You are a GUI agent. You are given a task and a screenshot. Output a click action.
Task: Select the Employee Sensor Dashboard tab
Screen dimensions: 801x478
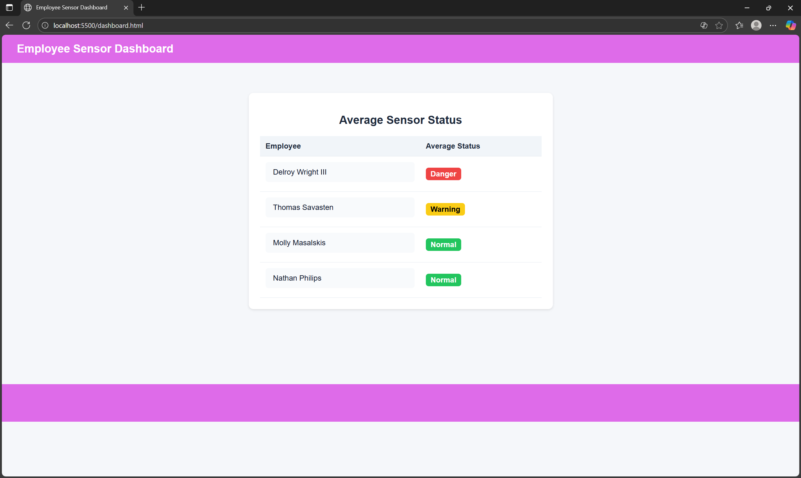click(x=72, y=8)
